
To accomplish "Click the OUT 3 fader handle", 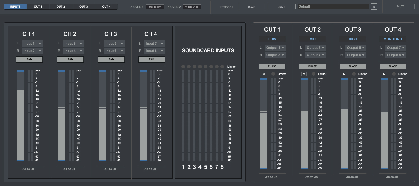I will tap(345, 110).
